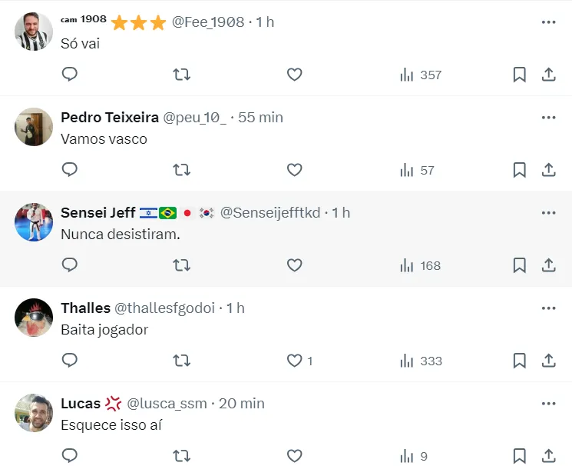The height and width of the screenshot is (466, 572).
Task: Retweet Lucas's reply
Action: tap(182, 456)
